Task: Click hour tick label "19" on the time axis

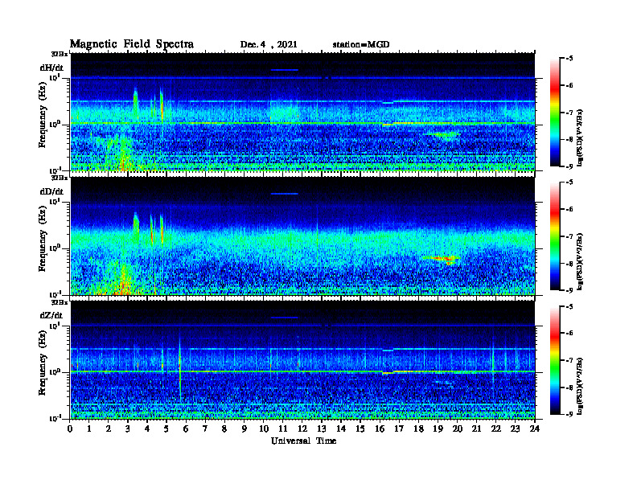Action: 438,429
